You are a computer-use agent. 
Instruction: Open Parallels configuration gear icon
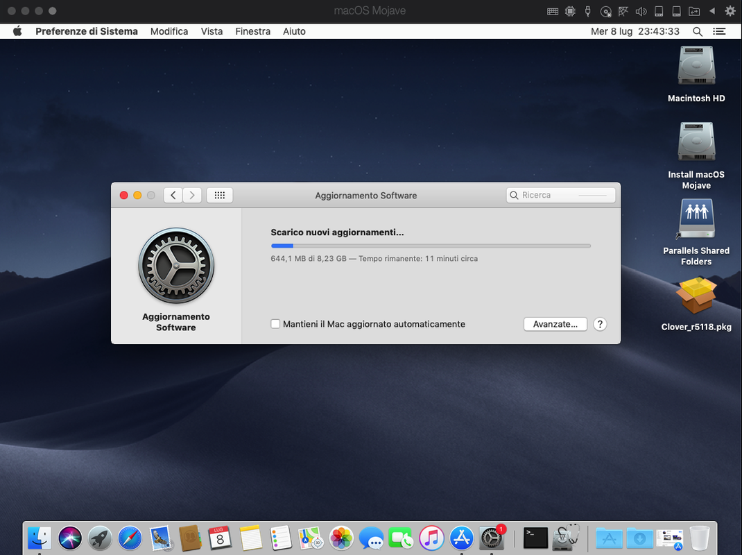coord(730,11)
